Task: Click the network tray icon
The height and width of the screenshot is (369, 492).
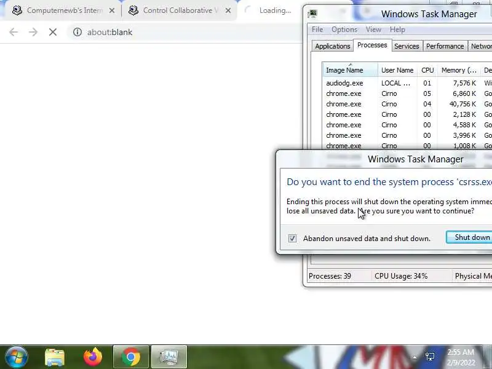Action: tap(430, 357)
